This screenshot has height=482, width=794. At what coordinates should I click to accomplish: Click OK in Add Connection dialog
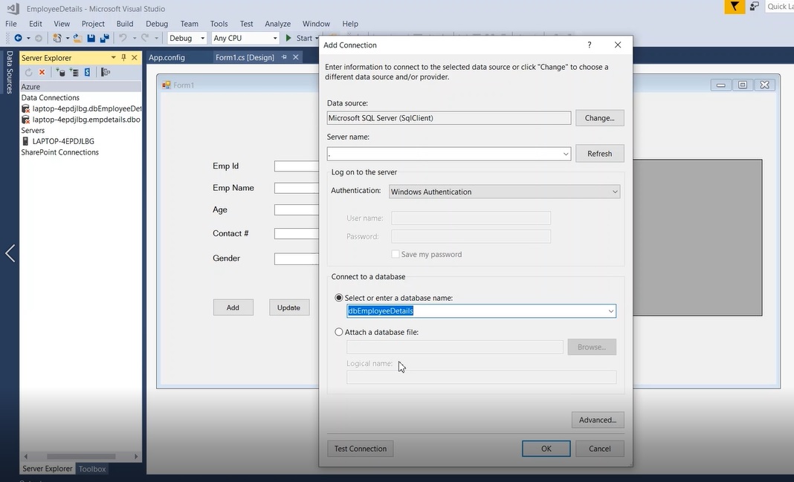[546, 449]
